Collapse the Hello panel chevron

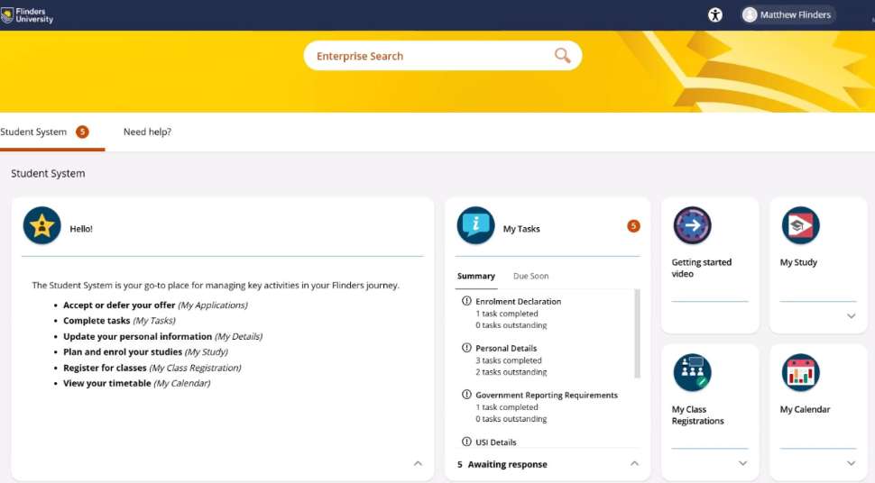coord(418,463)
